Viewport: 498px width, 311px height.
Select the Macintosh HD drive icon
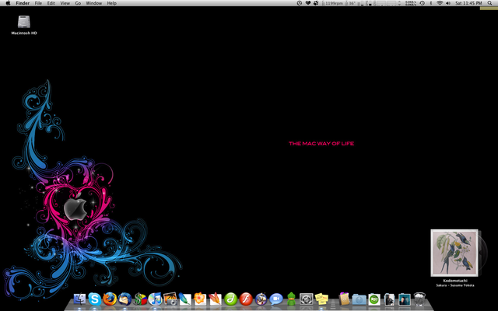point(24,23)
